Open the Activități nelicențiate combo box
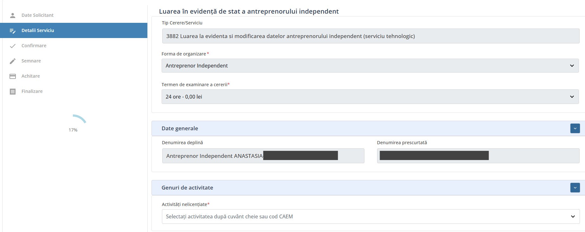 [x=370, y=216]
